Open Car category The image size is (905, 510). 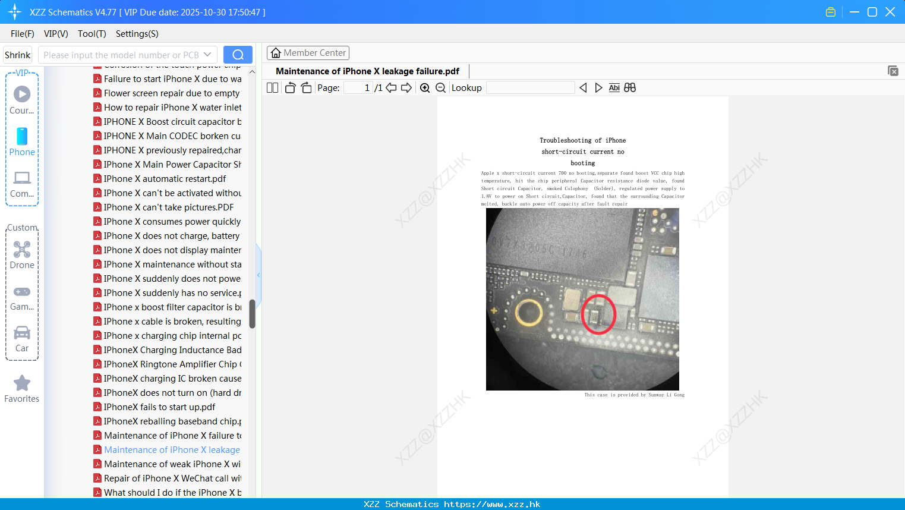(22, 339)
